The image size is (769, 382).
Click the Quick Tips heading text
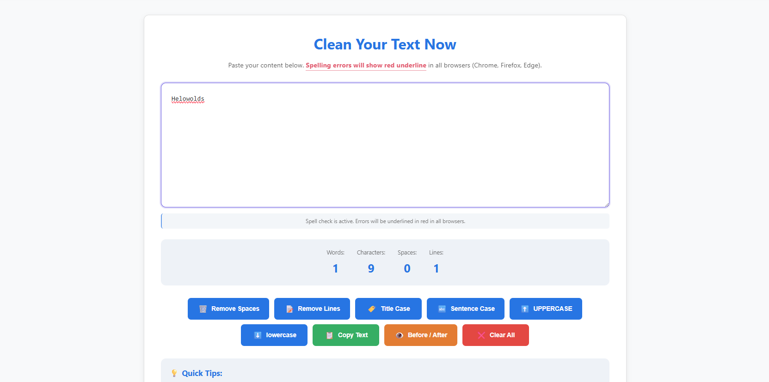202,373
